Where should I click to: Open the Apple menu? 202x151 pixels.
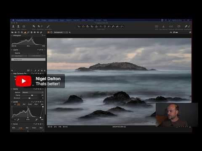click(13, 20)
